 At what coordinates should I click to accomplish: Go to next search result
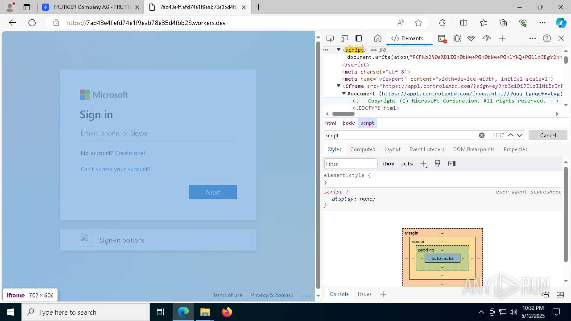[x=520, y=135]
